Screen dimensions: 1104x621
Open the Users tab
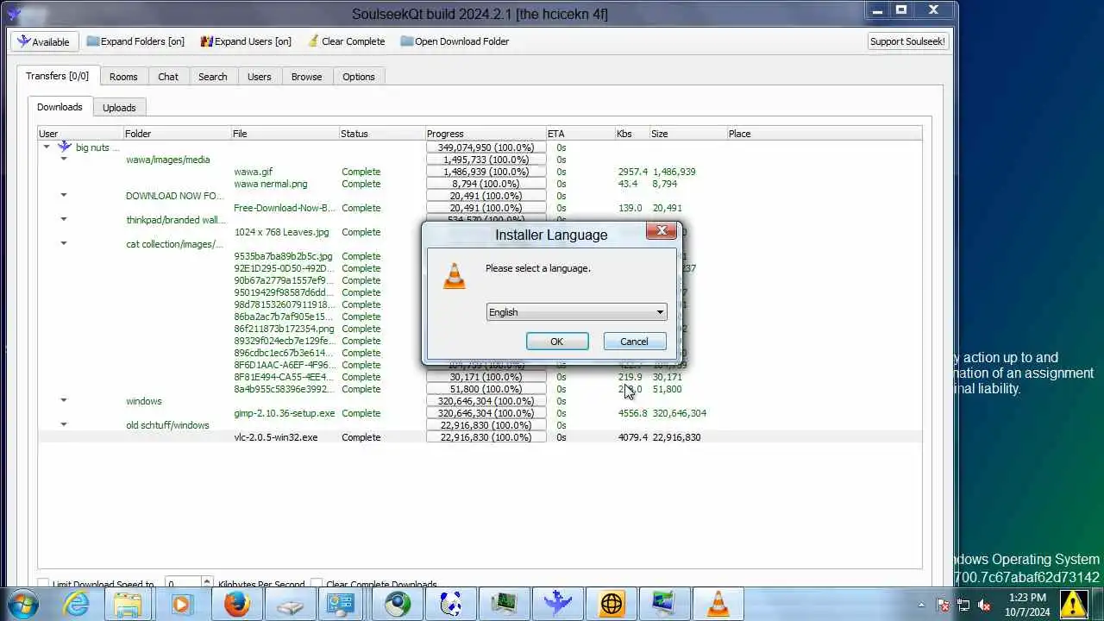pyautogui.click(x=259, y=77)
